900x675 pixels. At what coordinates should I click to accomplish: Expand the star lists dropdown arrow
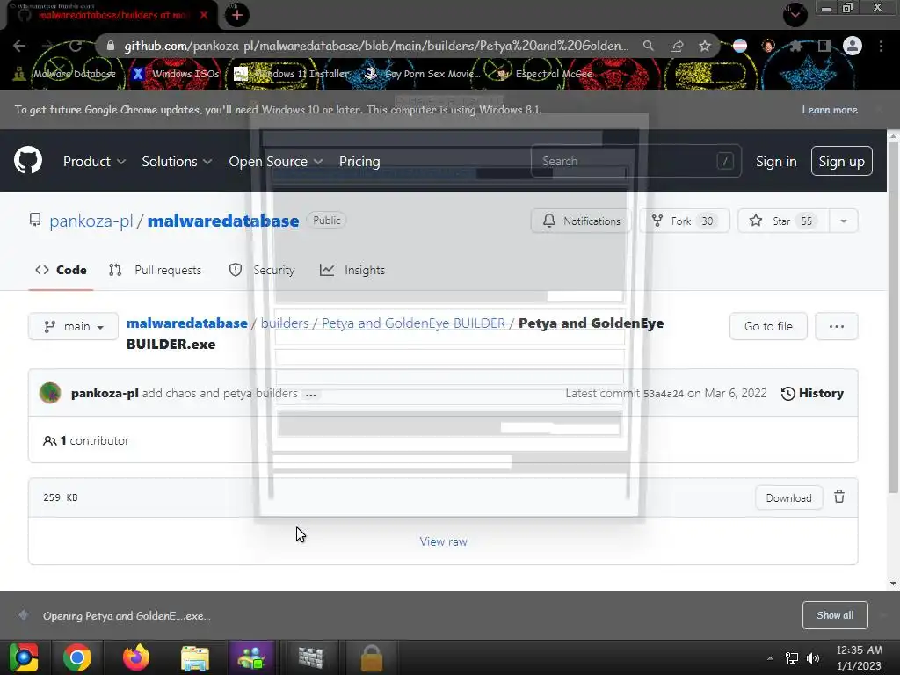click(843, 221)
